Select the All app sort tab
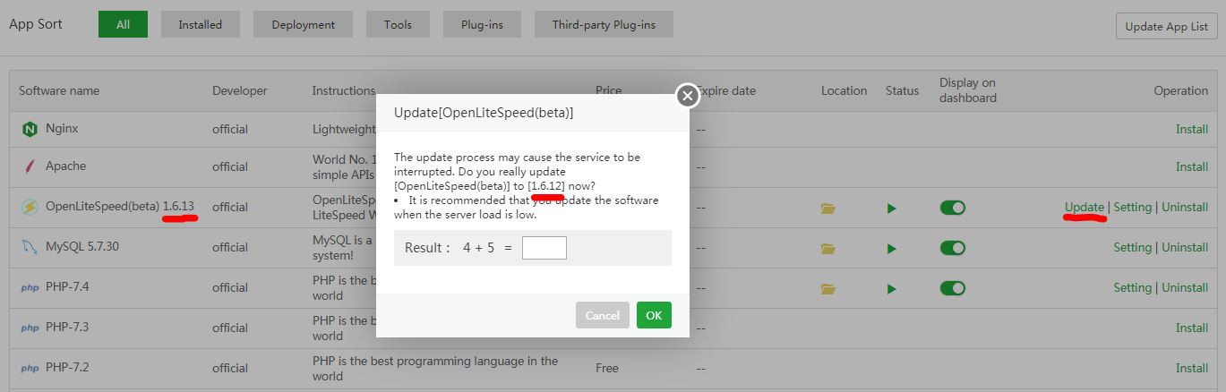The height and width of the screenshot is (392, 1226). point(123,24)
